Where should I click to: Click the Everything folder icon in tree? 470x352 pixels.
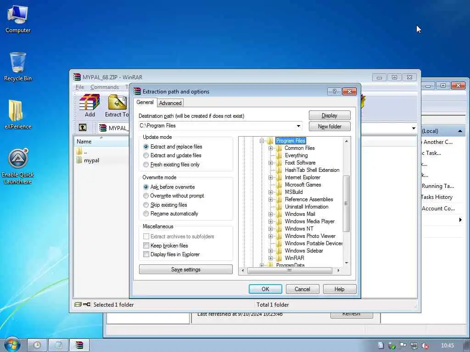pos(279,155)
